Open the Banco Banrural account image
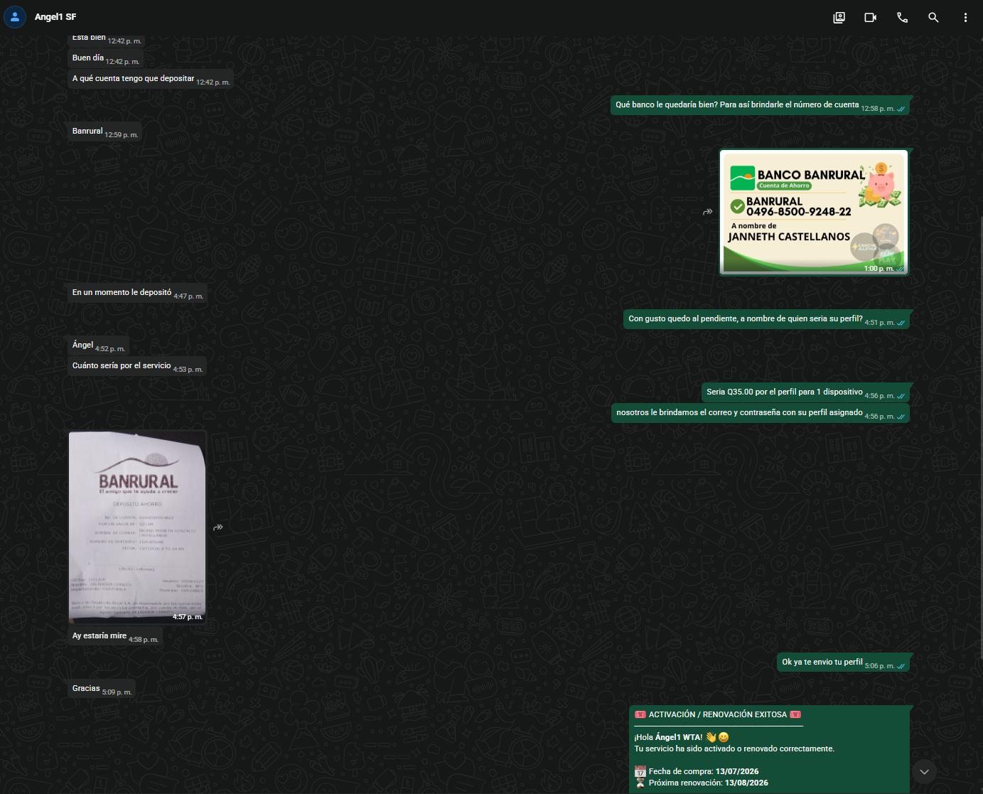Screen dimensions: 983x794 click(x=814, y=212)
